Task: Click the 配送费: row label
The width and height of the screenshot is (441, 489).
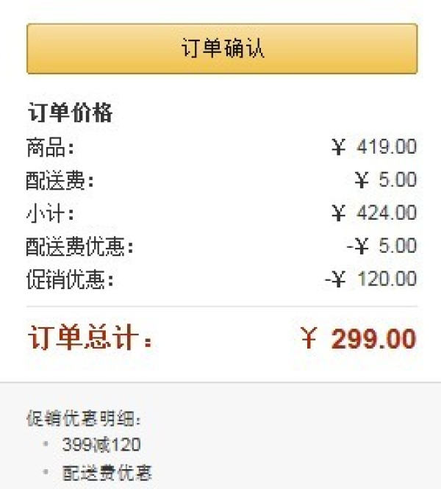Action: pyautogui.click(x=60, y=181)
